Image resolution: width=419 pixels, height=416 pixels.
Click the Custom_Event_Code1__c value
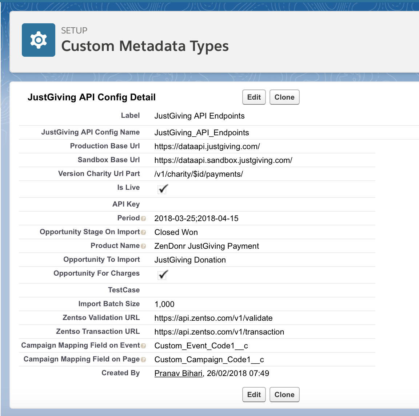[x=201, y=346]
